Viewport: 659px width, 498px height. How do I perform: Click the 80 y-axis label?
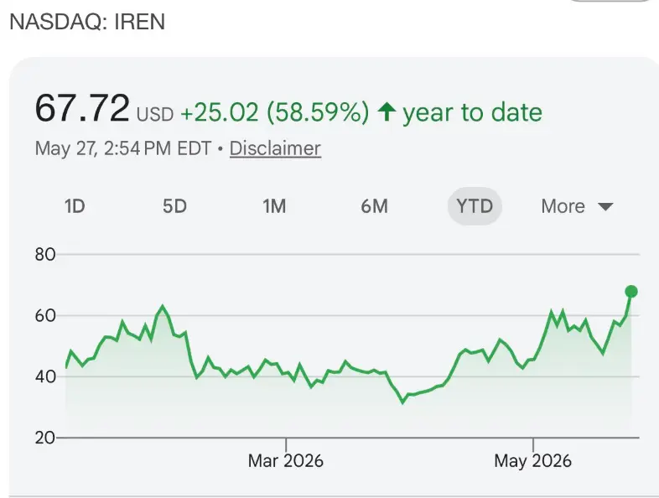[x=45, y=255]
